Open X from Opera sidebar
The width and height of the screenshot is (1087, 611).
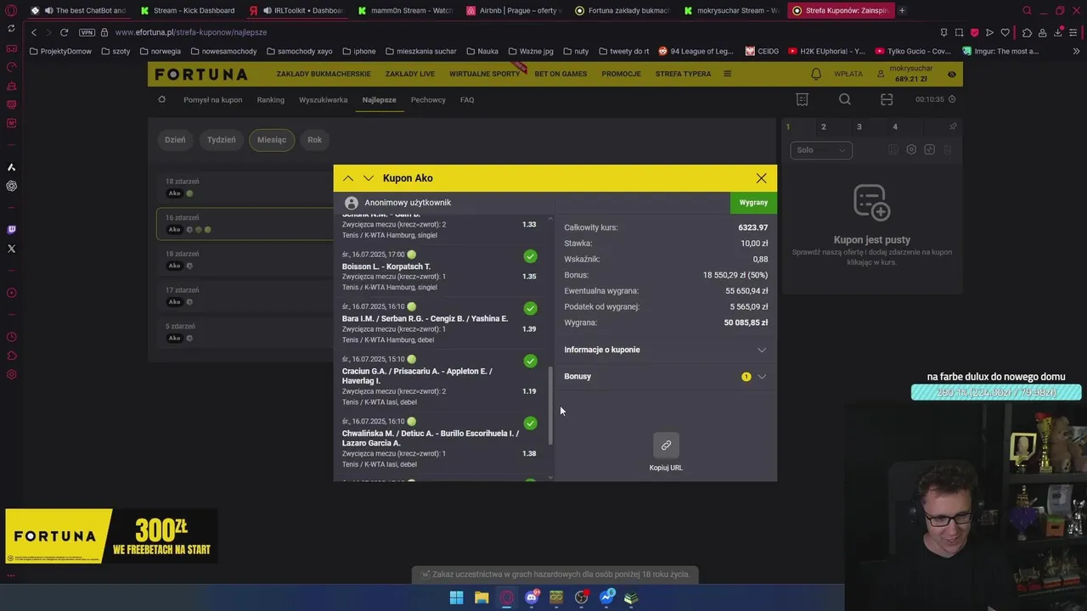point(11,249)
